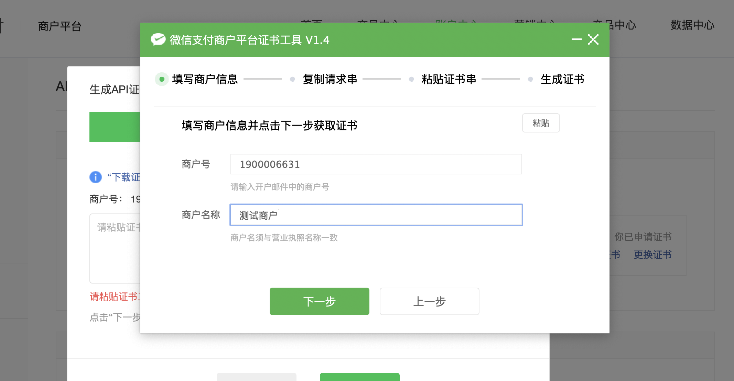The width and height of the screenshot is (734, 381).
Task: Click the 上一步 back button
Action: point(429,301)
